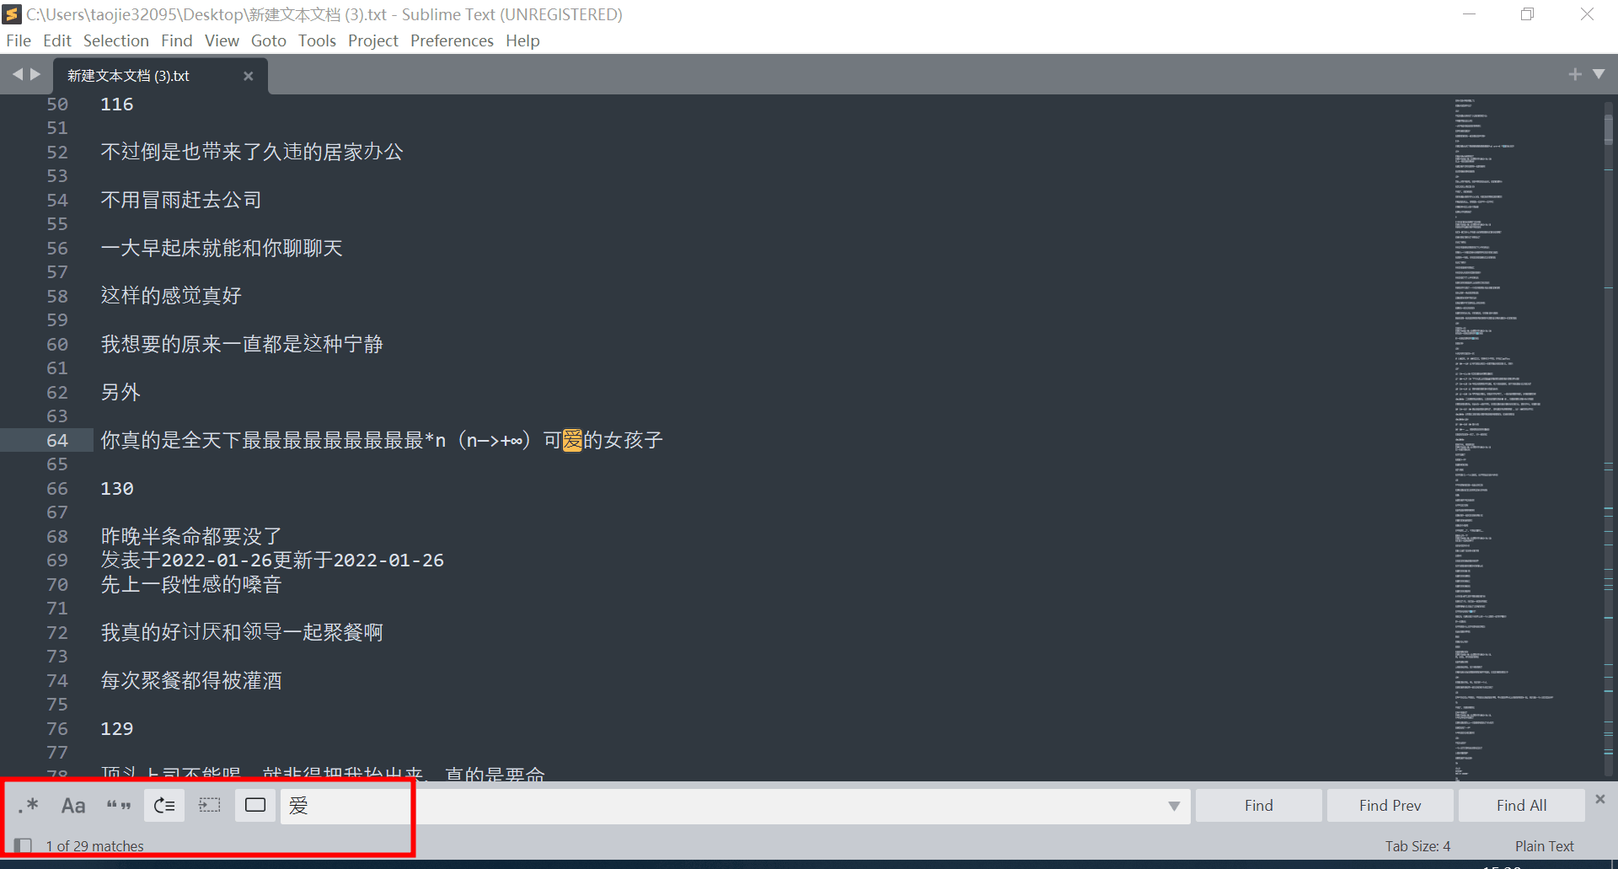Click the text 这样的感觉真好
This screenshot has width=1618, height=869.
pos(171,296)
